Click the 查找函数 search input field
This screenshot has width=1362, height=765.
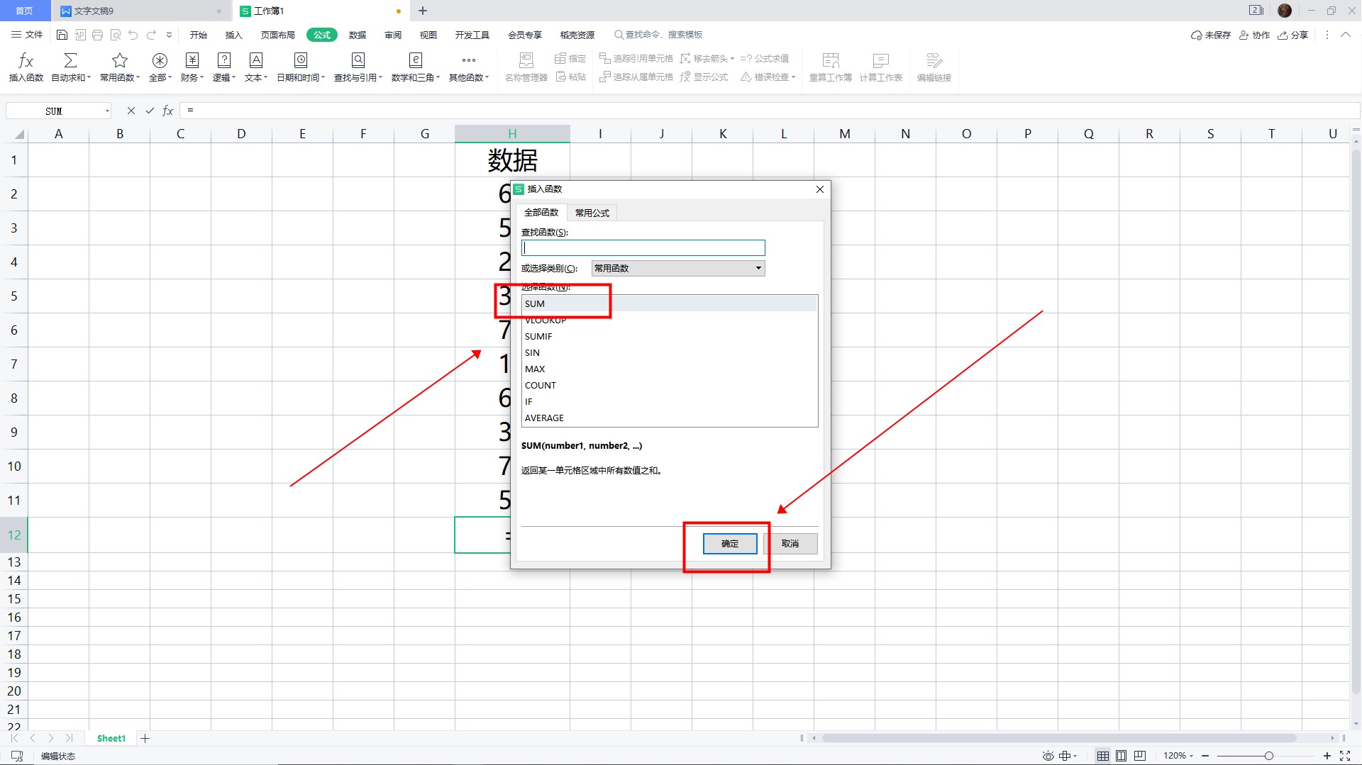pyautogui.click(x=643, y=248)
